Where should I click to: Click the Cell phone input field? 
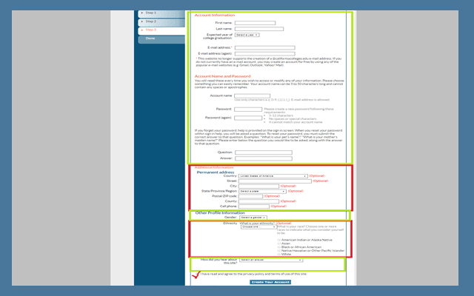click(x=253, y=206)
